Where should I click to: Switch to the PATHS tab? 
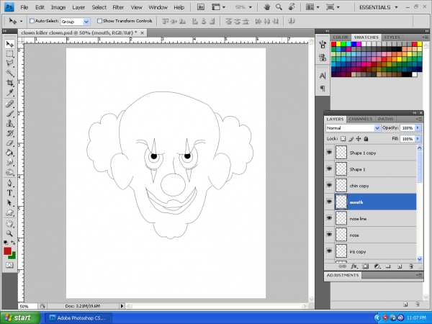(385, 119)
